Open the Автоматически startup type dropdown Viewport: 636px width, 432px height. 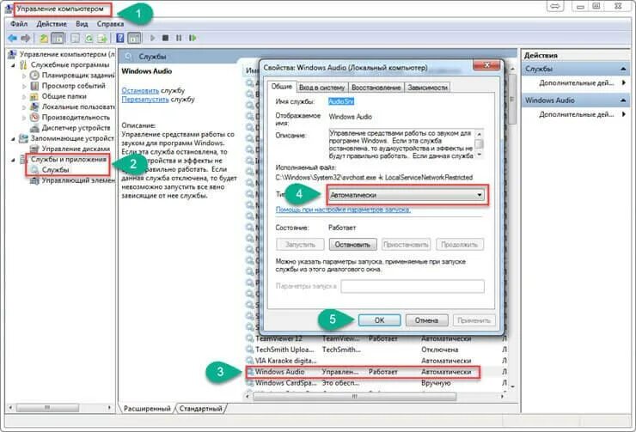[406, 195]
